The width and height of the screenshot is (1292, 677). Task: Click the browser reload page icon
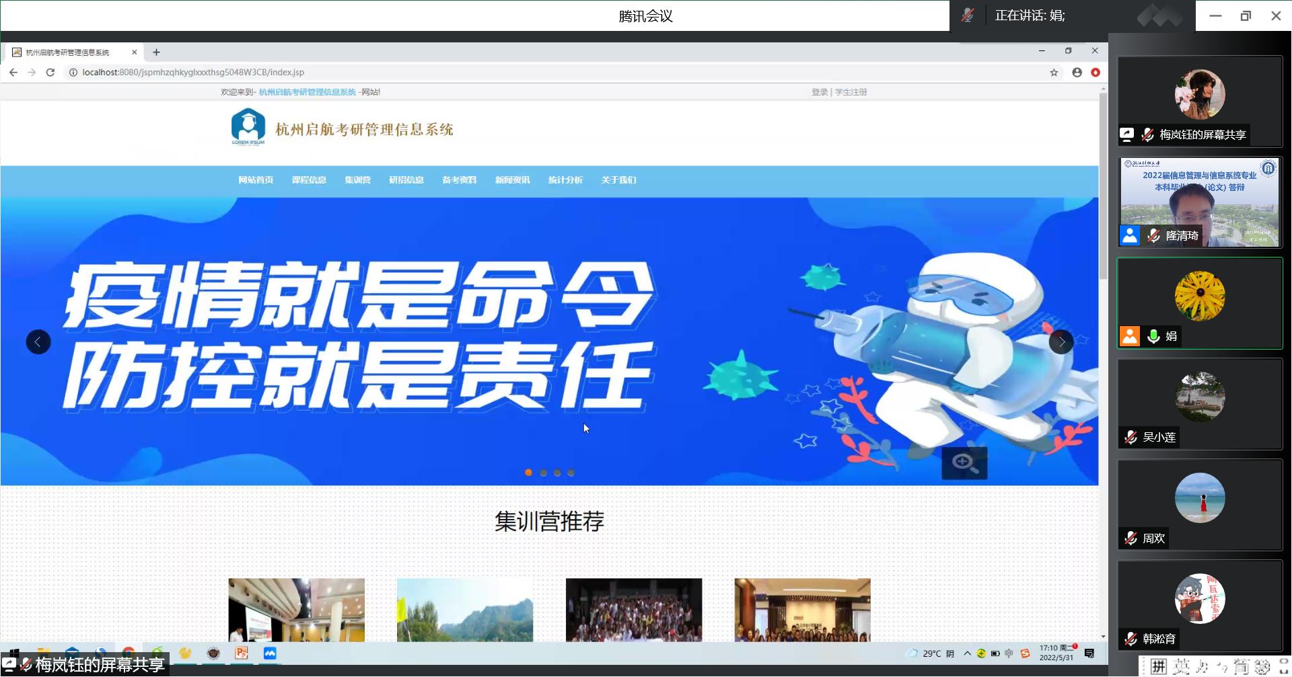coord(50,73)
